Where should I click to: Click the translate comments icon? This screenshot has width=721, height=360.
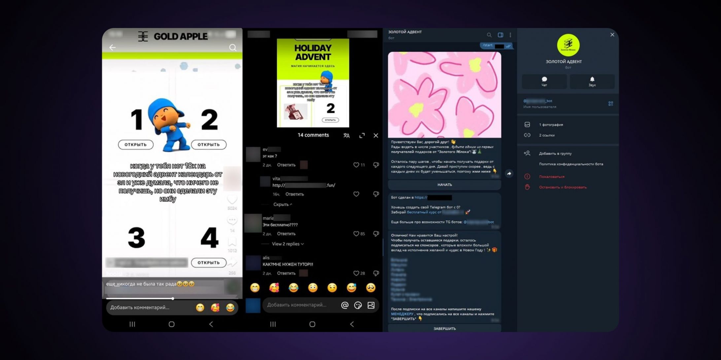coord(346,135)
